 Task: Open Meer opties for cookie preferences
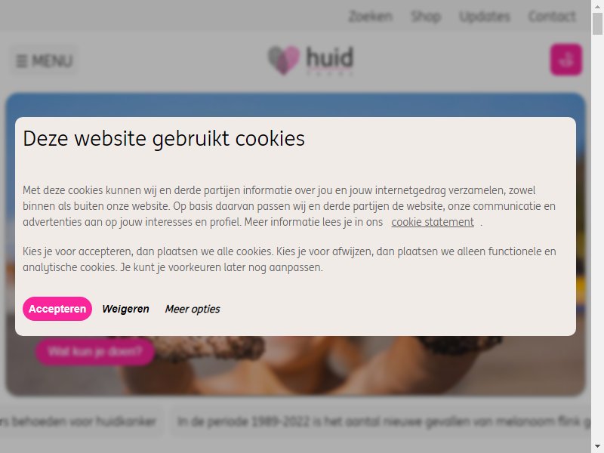click(x=193, y=309)
